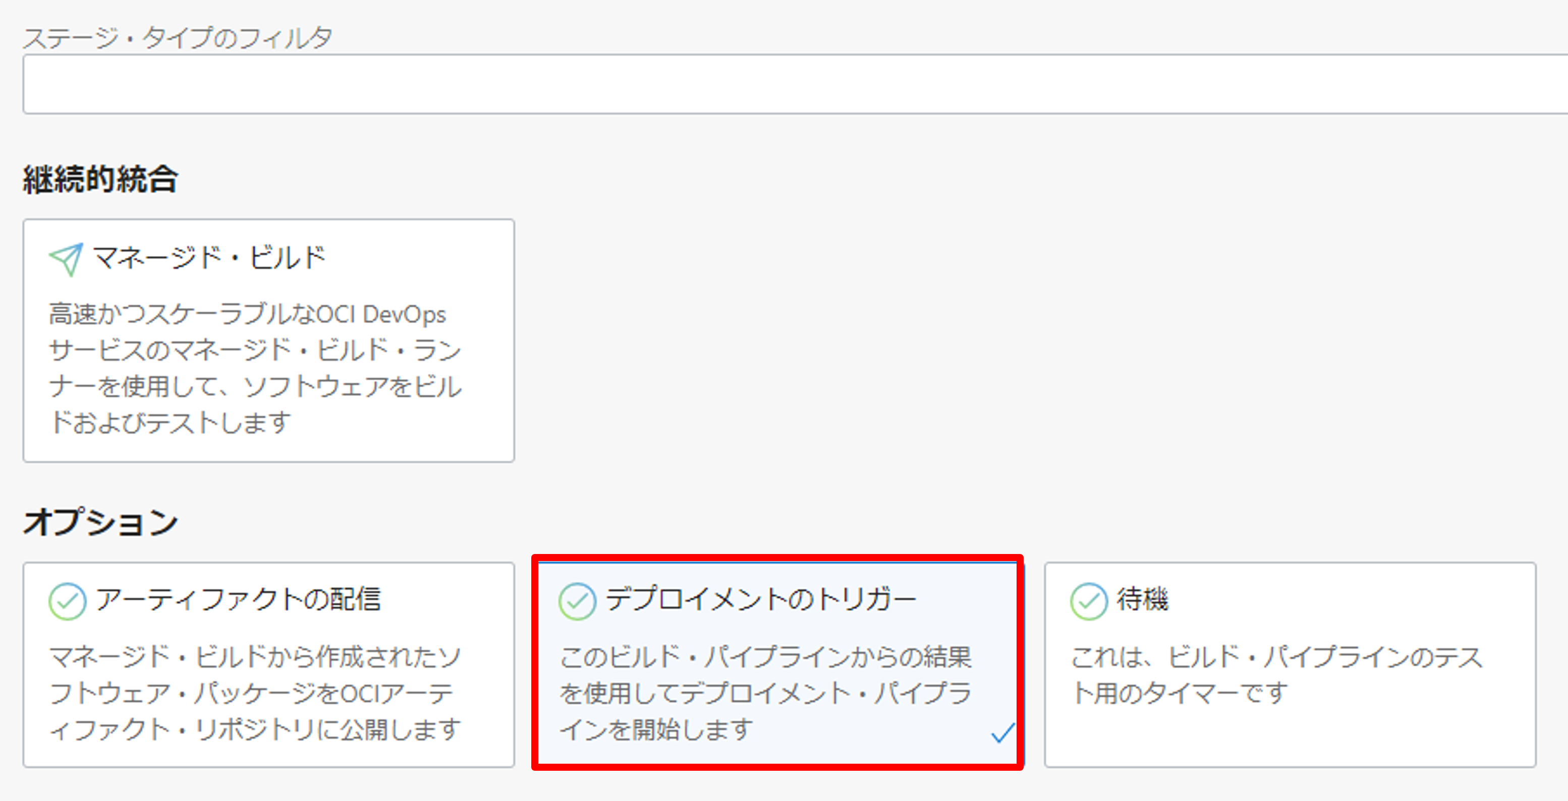Click the paper plane icon on マネージド・ビルド

[66, 259]
